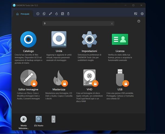The image size is (165, 134).
Task: Switch to the Principale tab
Action: (x=23, y=14)
